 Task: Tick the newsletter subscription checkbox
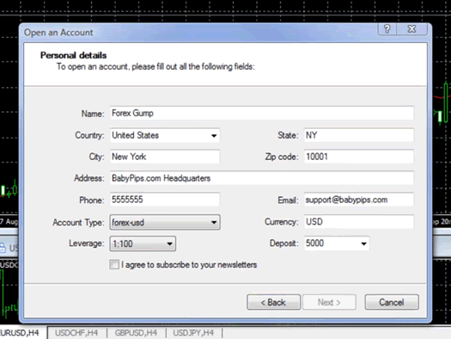(x=114, y=264)
